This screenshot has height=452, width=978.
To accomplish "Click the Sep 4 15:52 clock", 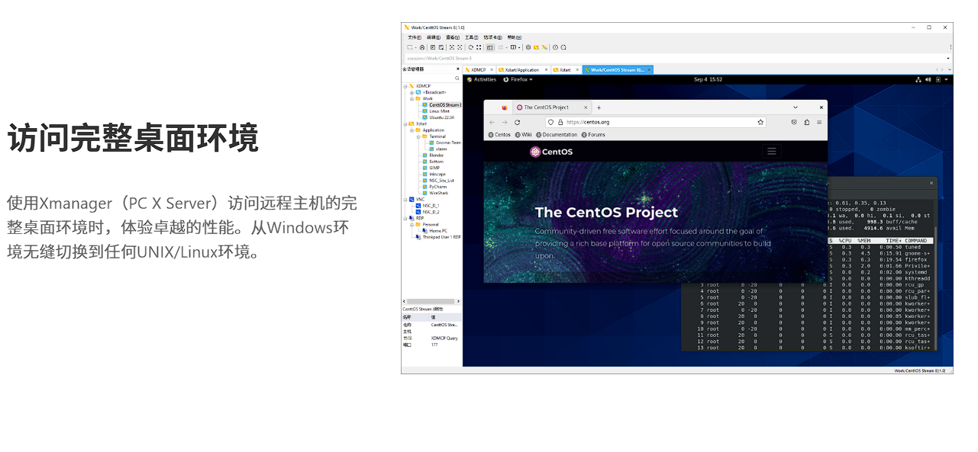I will 708,79.
